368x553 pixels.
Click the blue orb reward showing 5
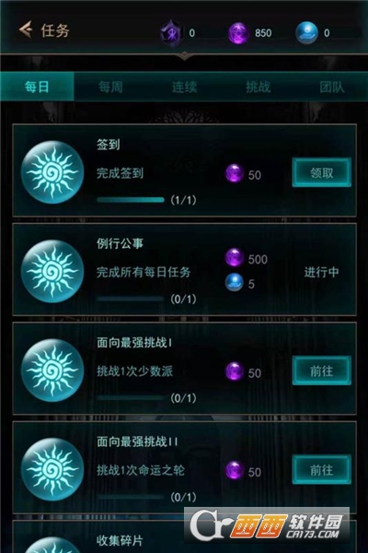pos(235,282)
